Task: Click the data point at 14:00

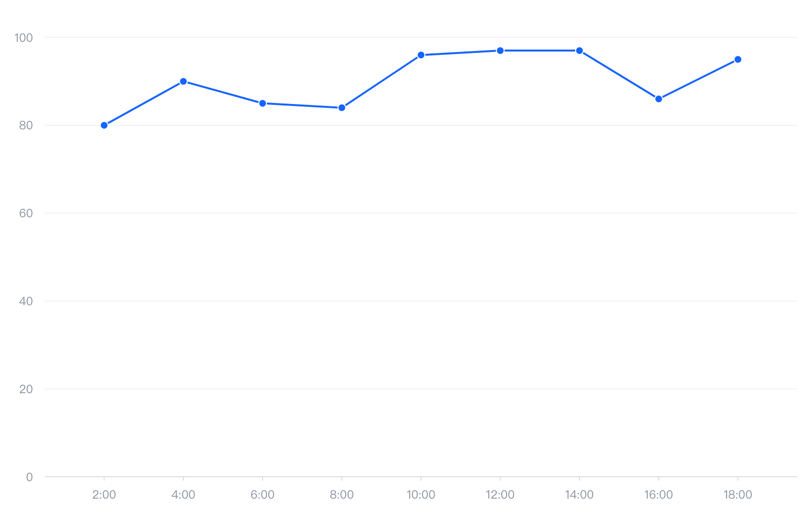Action: (x=580, y=51)
